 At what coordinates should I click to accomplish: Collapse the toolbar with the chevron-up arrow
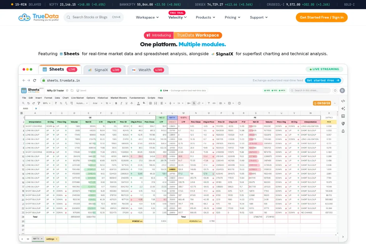tap(335, 103)
